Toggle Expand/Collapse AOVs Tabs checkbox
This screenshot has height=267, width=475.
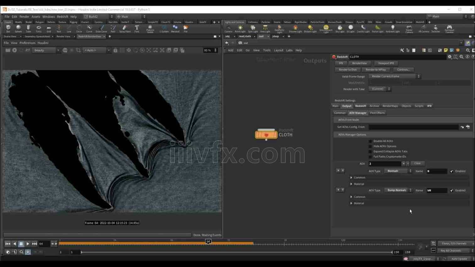tap(370, 152)
